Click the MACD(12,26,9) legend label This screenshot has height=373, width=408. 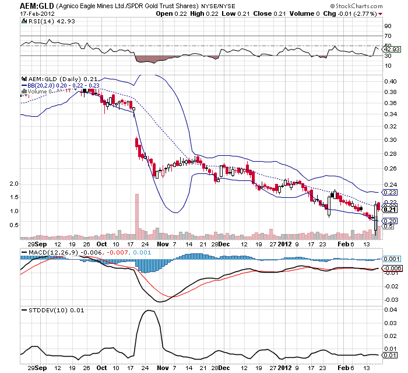pyautogui.click(x=54, y=253)
